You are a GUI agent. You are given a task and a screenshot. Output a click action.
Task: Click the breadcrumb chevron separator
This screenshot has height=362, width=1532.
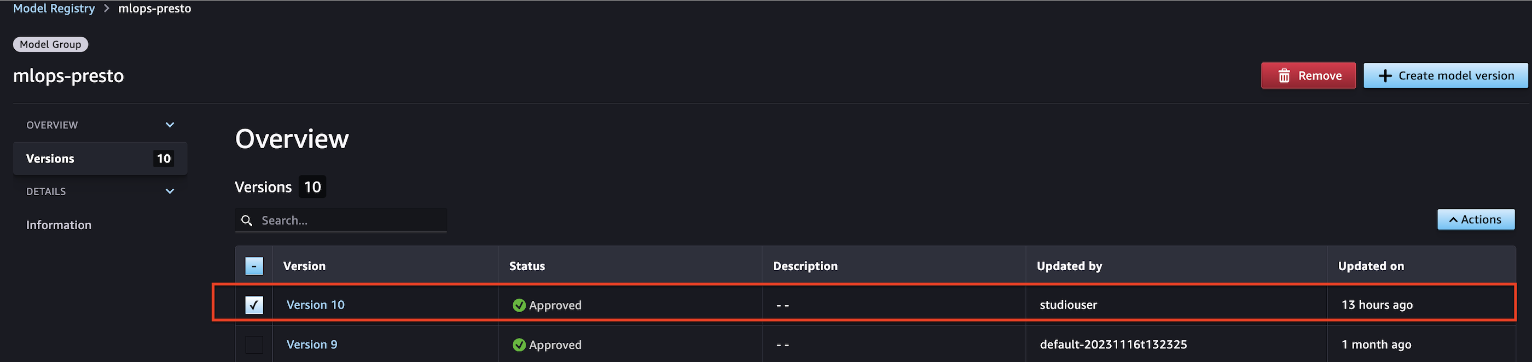[107, 8]
